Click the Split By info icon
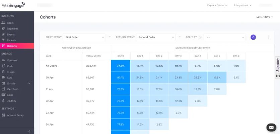The height and width of the screenshot is (134, 280). click(x=200, y=37)
